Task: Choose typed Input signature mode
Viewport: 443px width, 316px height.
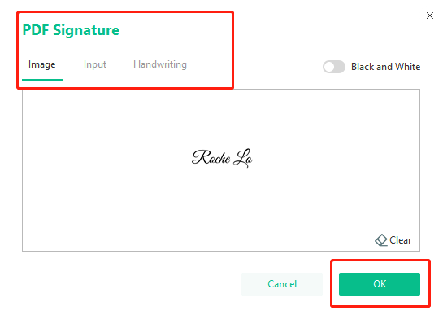Action: 95,64
